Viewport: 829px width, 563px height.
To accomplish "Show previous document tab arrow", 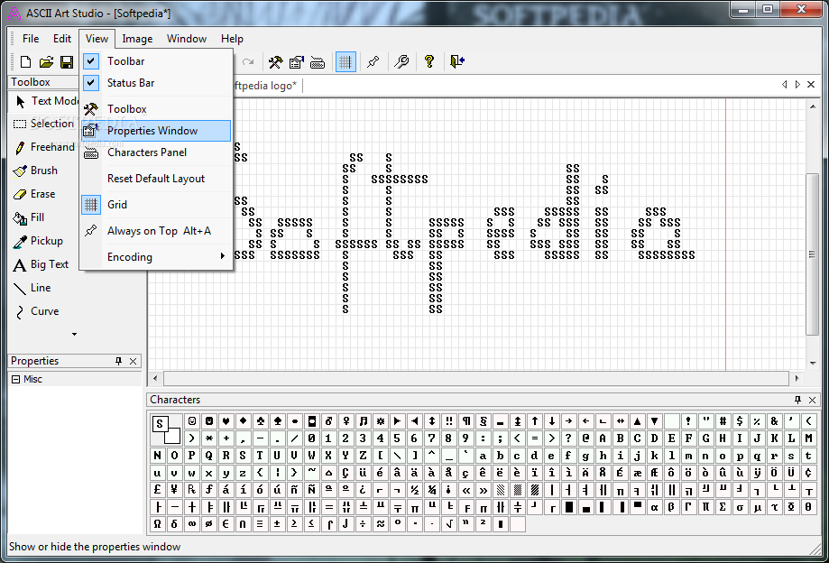I will click(784, 85).
